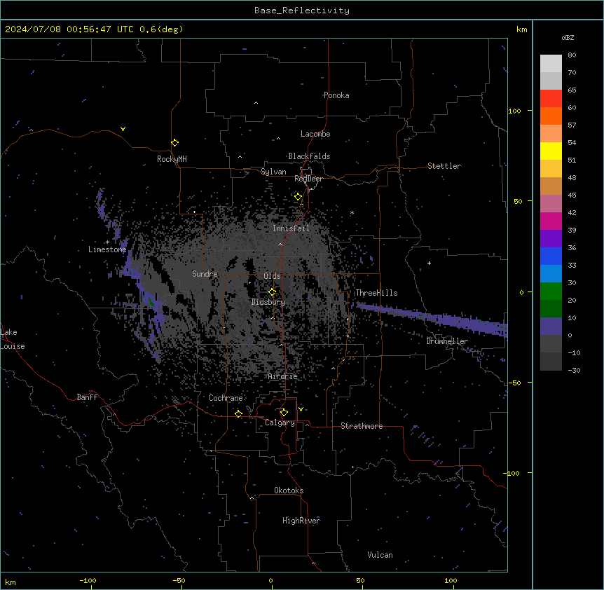Click the Calgary city label
Image resolution: width=604 pixels, height=590 pixels.
pos(280,423)
